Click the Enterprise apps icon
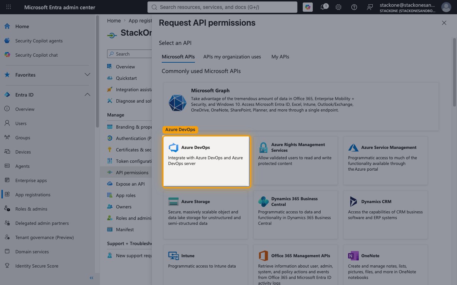The image size is (457, 285). (7, 180)
